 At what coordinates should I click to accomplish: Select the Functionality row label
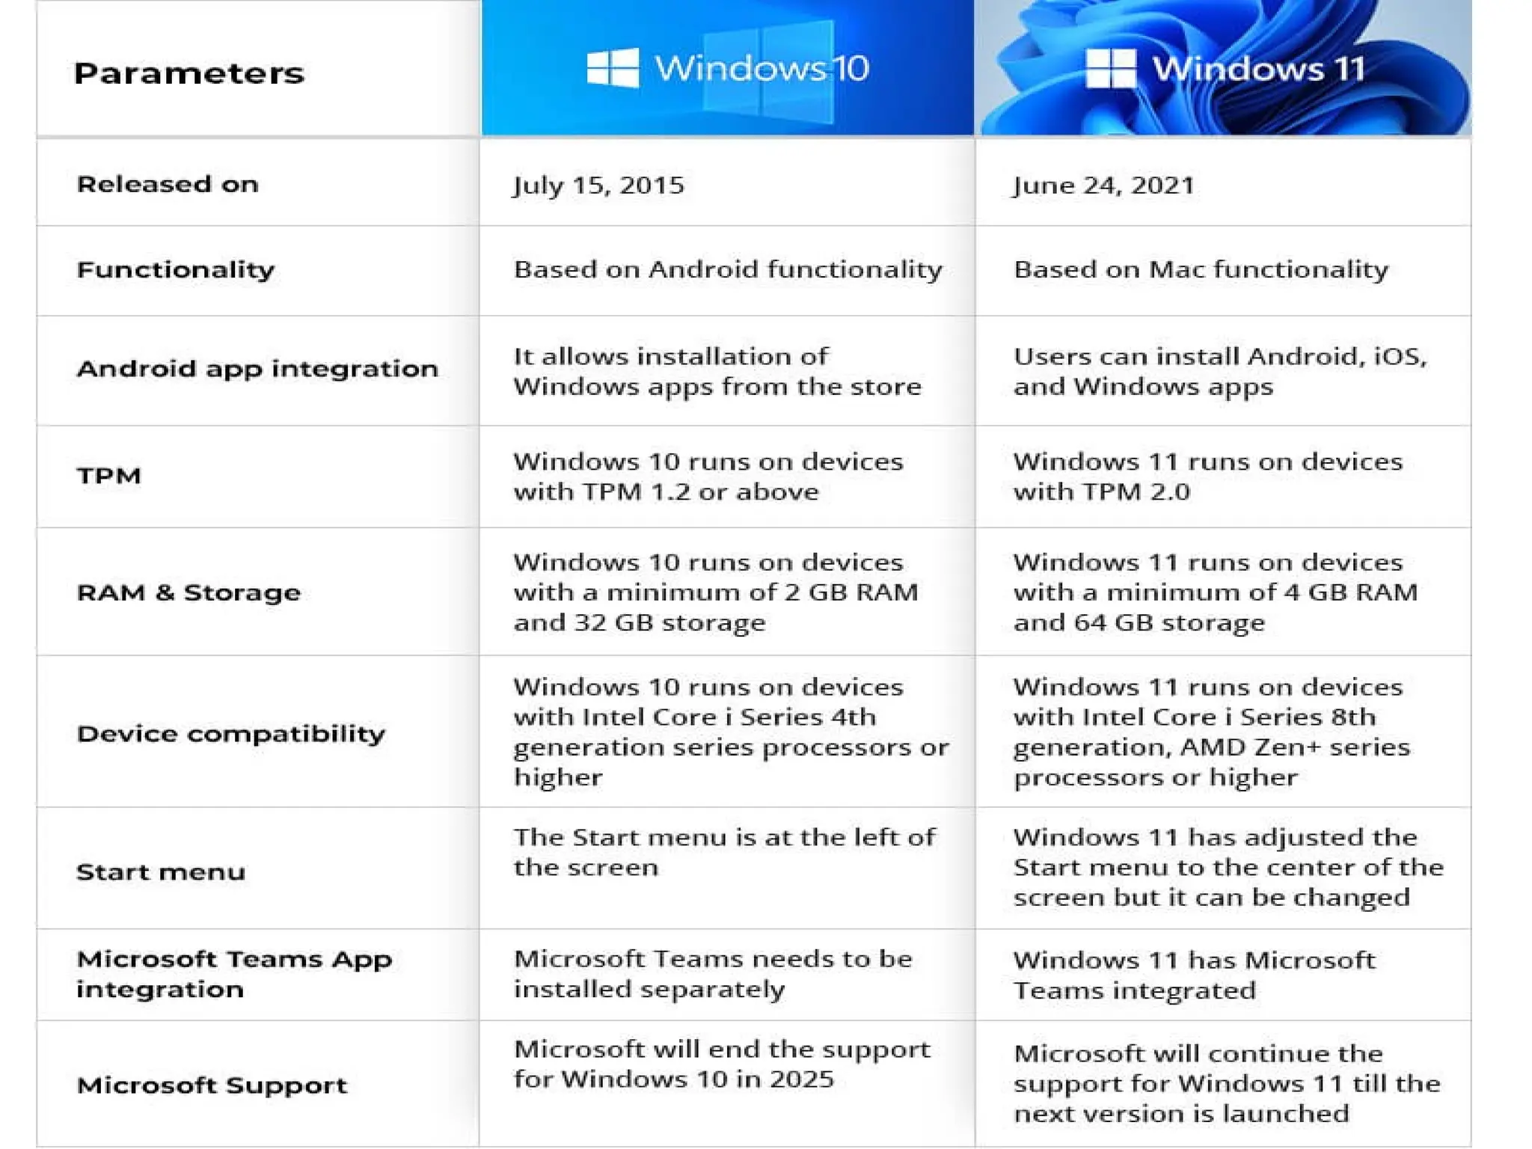[x=176, y=269]
